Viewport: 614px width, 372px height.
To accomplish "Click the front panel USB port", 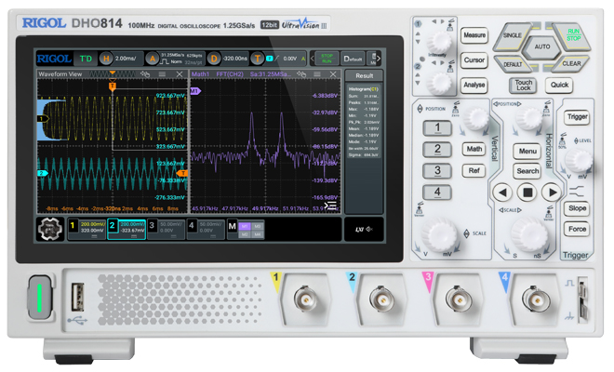I will (x=78, y=299).
